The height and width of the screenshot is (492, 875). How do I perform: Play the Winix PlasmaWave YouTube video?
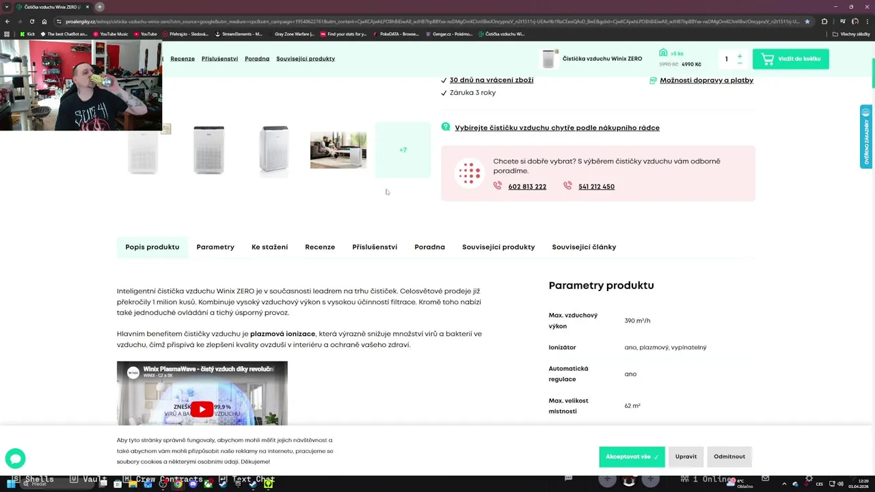click(202, 409)
